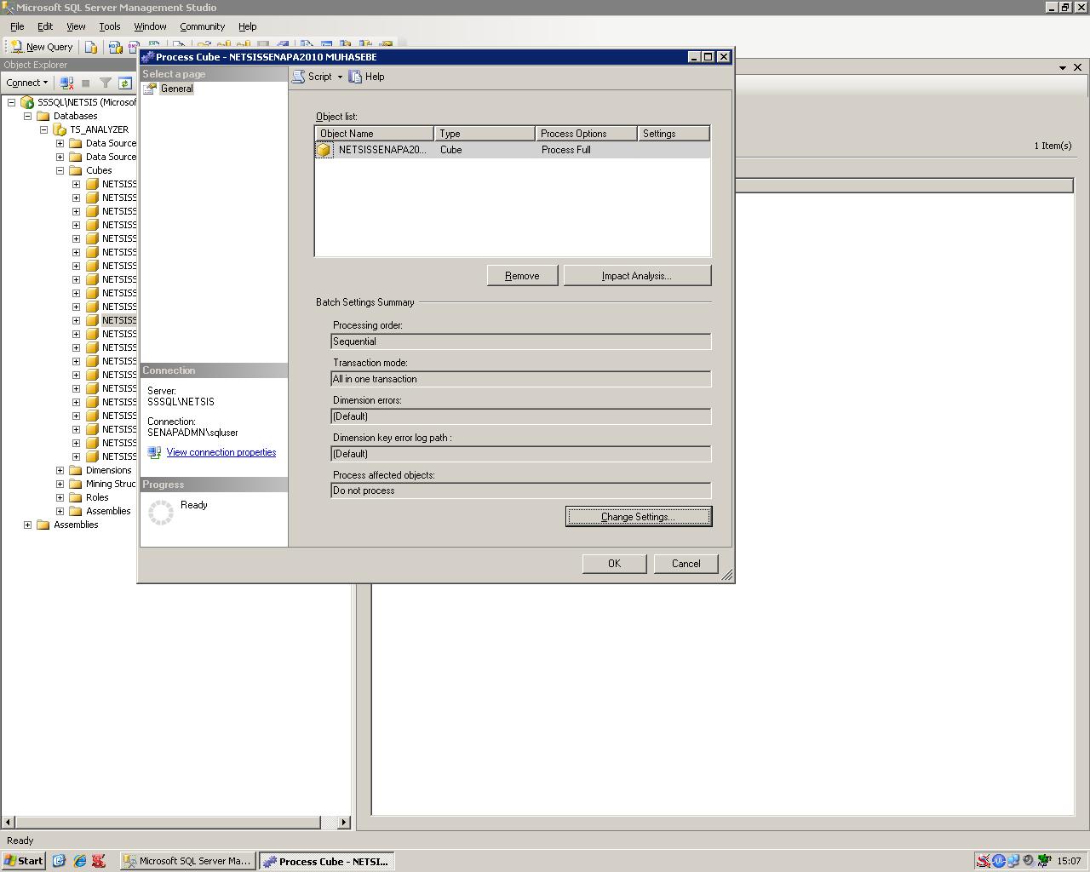
Task: Open the Edit menu
Action: 45,26
